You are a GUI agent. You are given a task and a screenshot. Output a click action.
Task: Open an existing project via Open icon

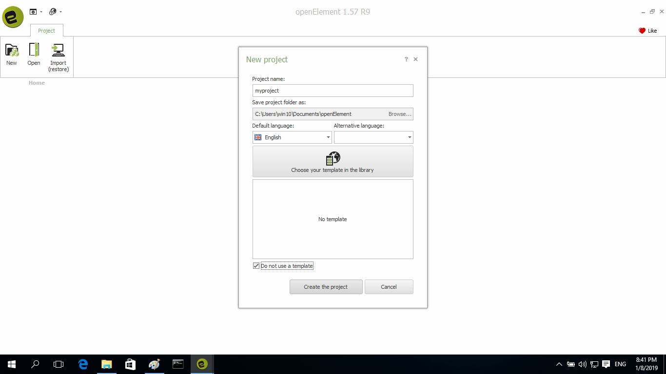tap(34, 50)
